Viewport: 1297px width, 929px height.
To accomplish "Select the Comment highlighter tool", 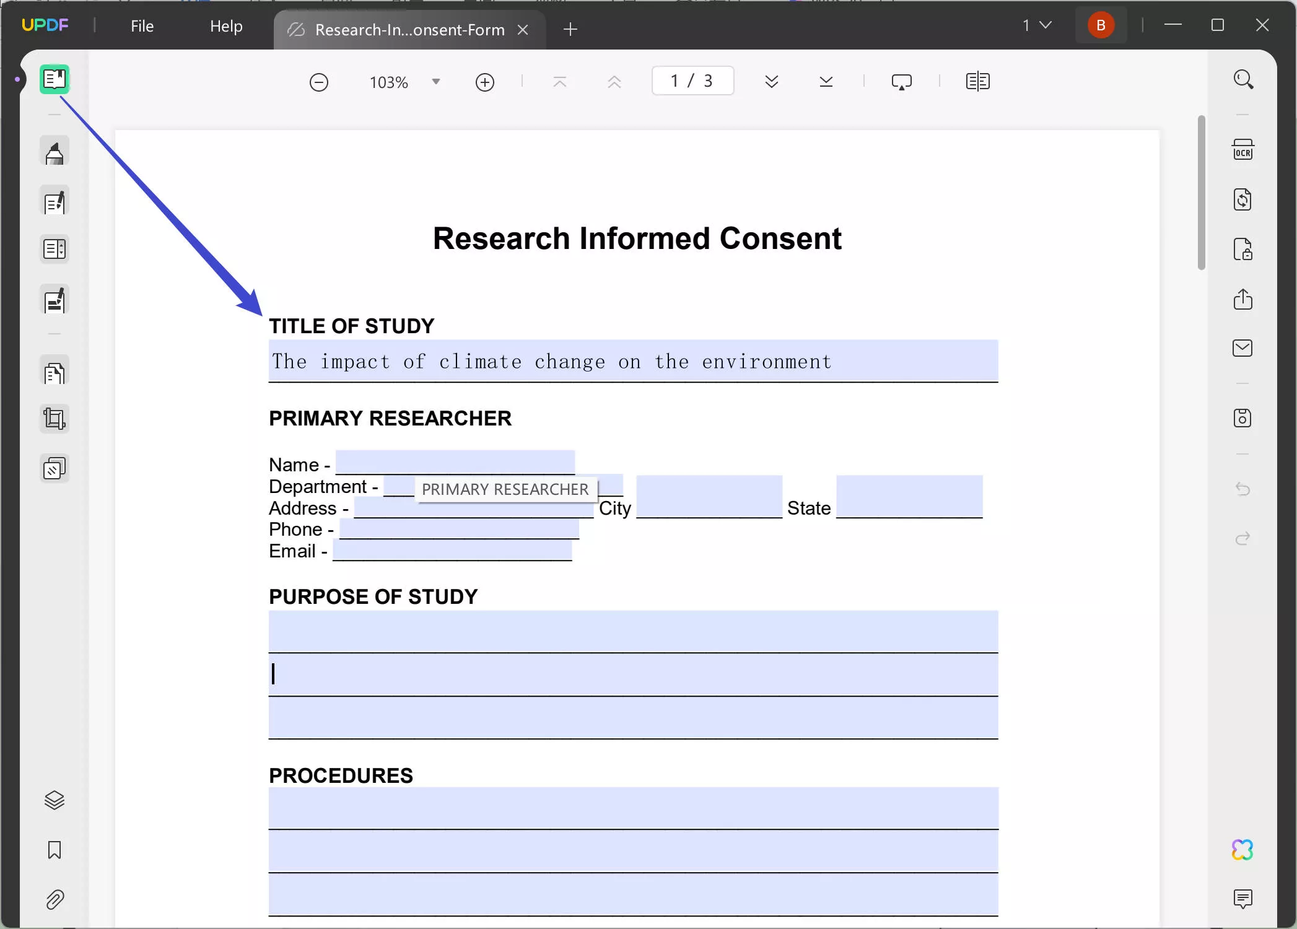I will (55, 150).
